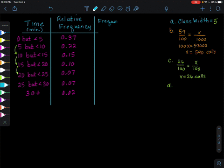Select the Text tool
Viewport: 224px width, 168px height.
click(87, 8)
